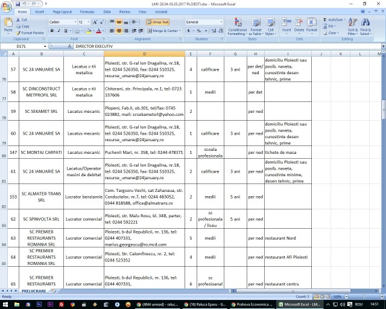
Task: Toggle bold formatting
Action: coord(52,31)
